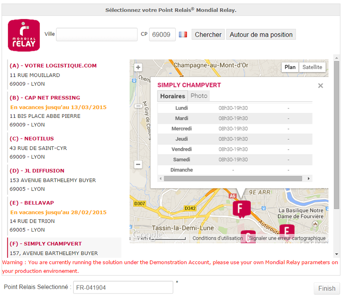The height and width of the screenshot is (299, 344).
Task: Click the Mercredi opening hours row
Action: pos(235,129)
